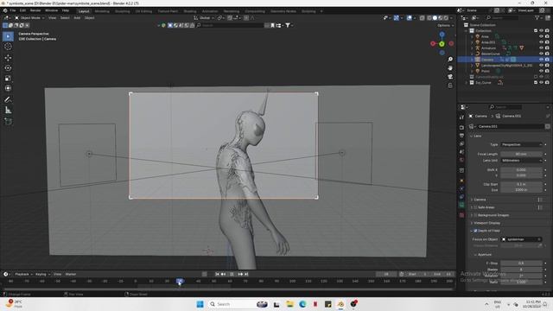Select the Measure tool
The width and height of the screenshot is (553, 311).
pyautogui.click(x=8, y=111)
